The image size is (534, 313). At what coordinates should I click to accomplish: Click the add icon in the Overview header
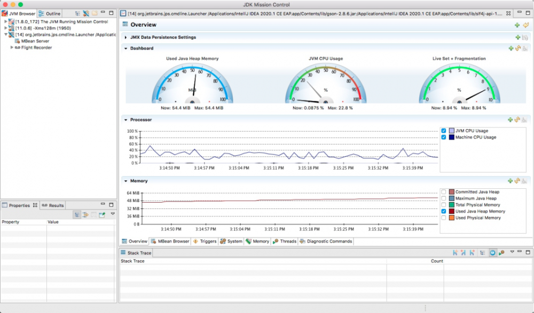pyautogui.click(x=517, y=25)
